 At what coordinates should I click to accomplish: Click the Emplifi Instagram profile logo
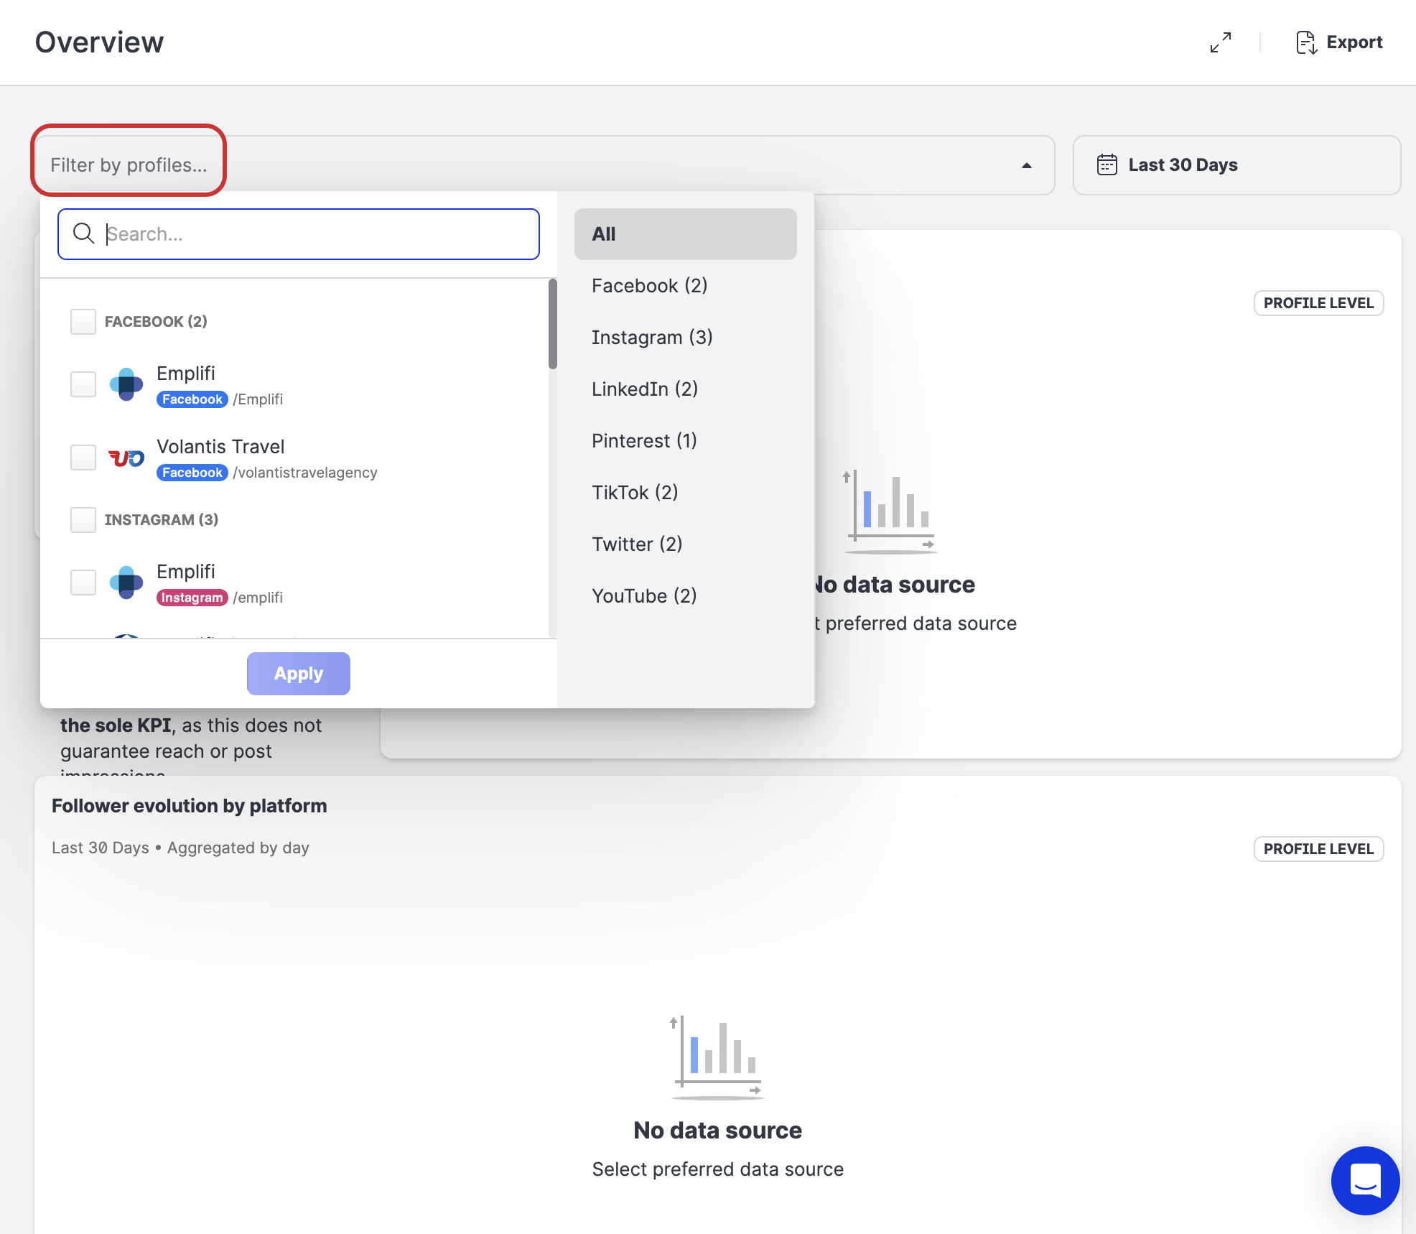(126, 583)
